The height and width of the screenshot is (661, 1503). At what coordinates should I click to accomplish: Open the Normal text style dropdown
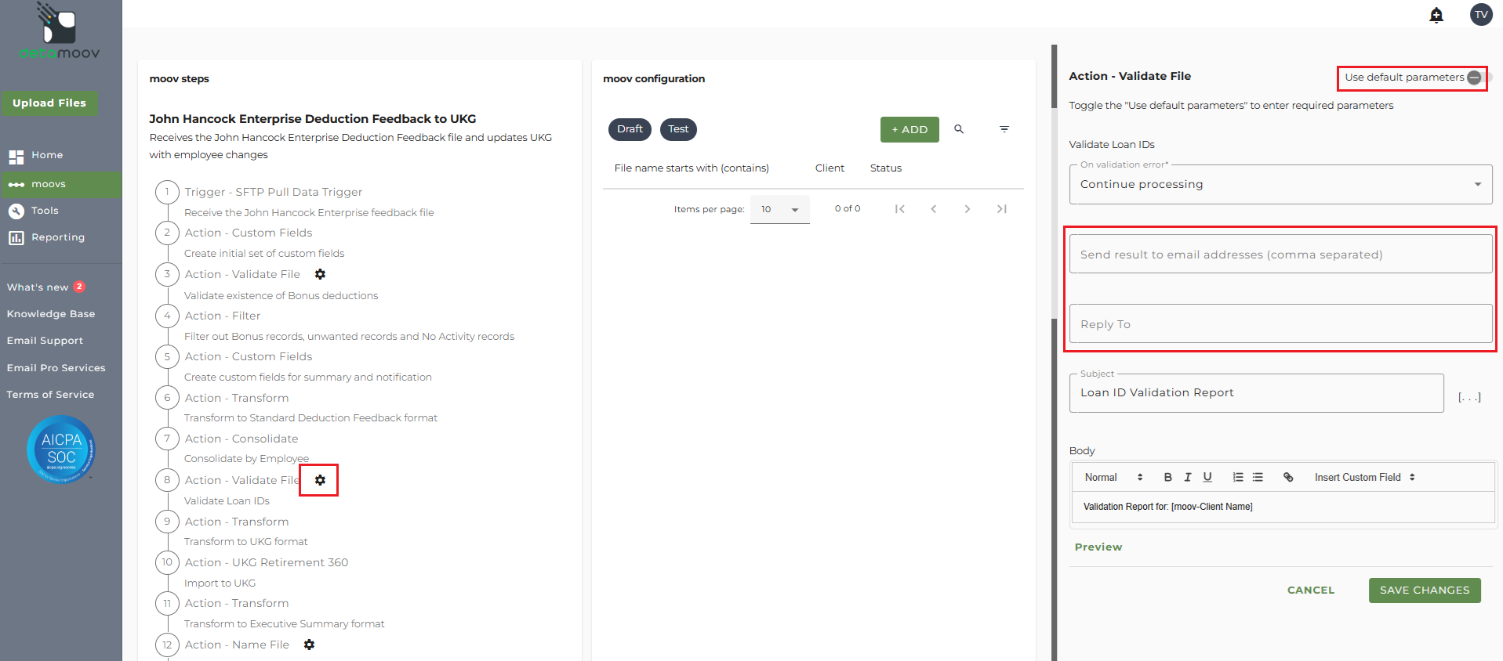coord(1113,477)
